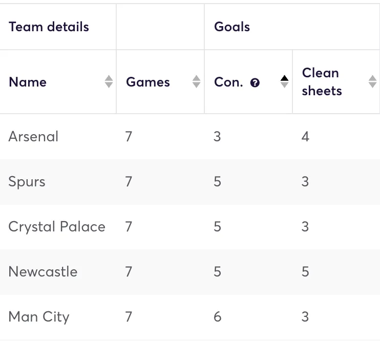Open the Spurs team row
The width and height of the screenshot is (380, 341).
point(27,182)
